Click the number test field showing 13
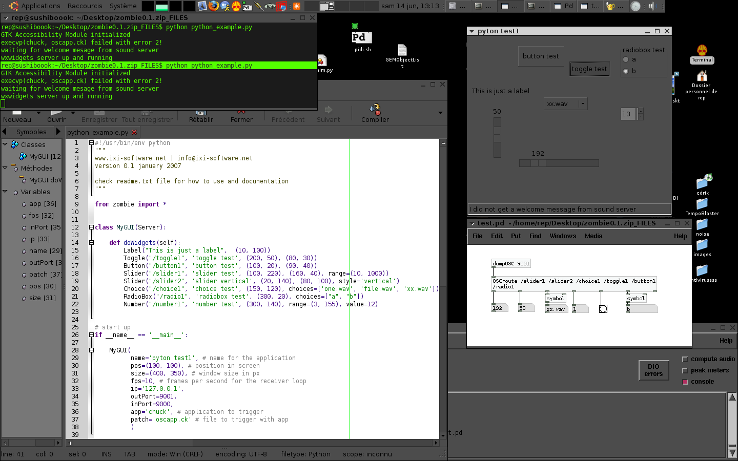 point(628,114)
